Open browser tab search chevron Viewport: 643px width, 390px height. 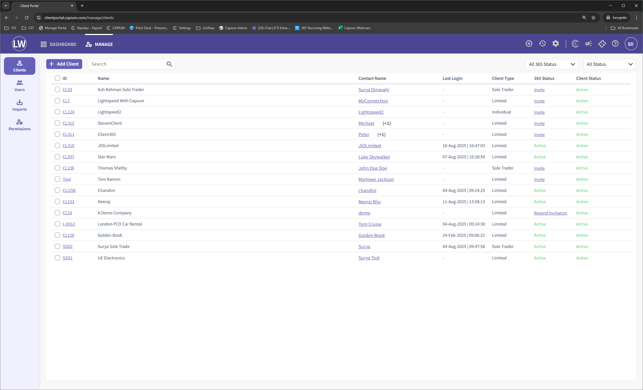6,6
